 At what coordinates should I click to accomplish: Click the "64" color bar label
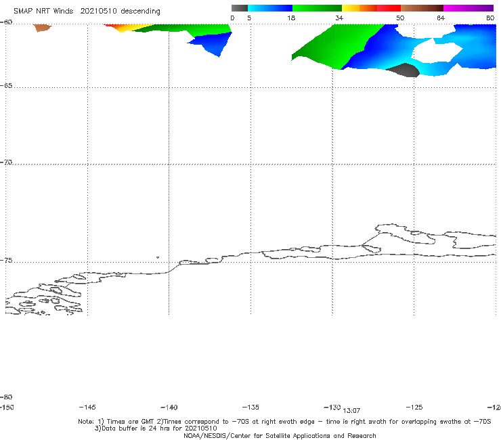click(x=441, y=18)
